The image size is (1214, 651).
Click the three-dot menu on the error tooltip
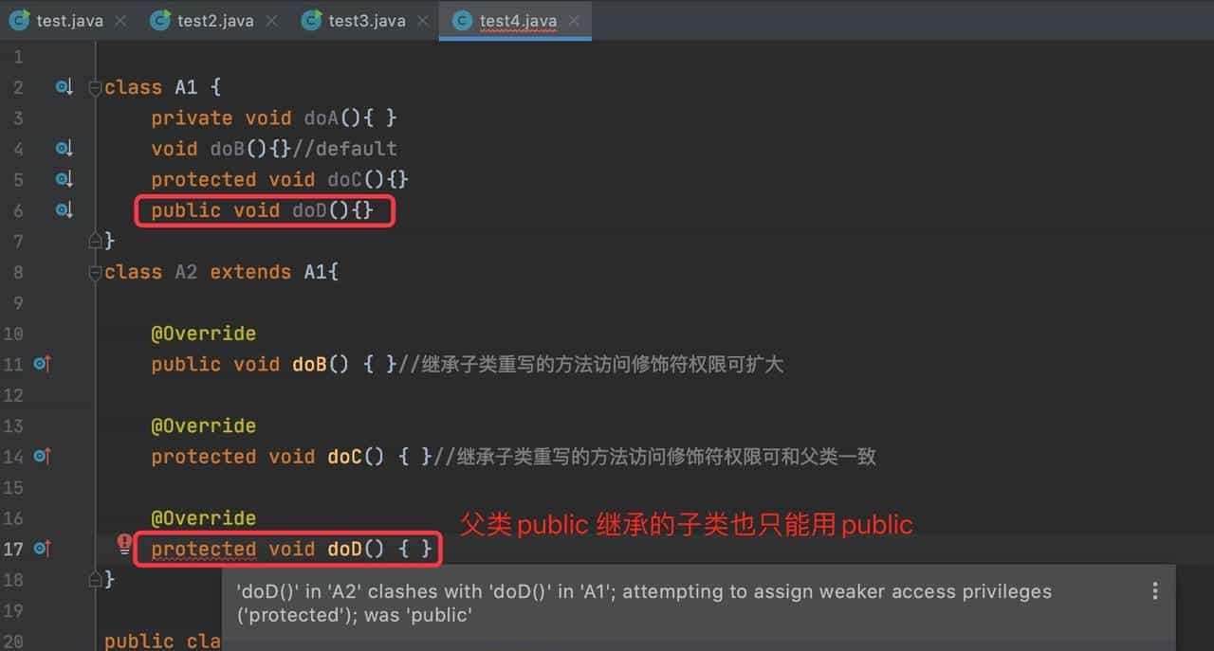(x=1155, y=590)
